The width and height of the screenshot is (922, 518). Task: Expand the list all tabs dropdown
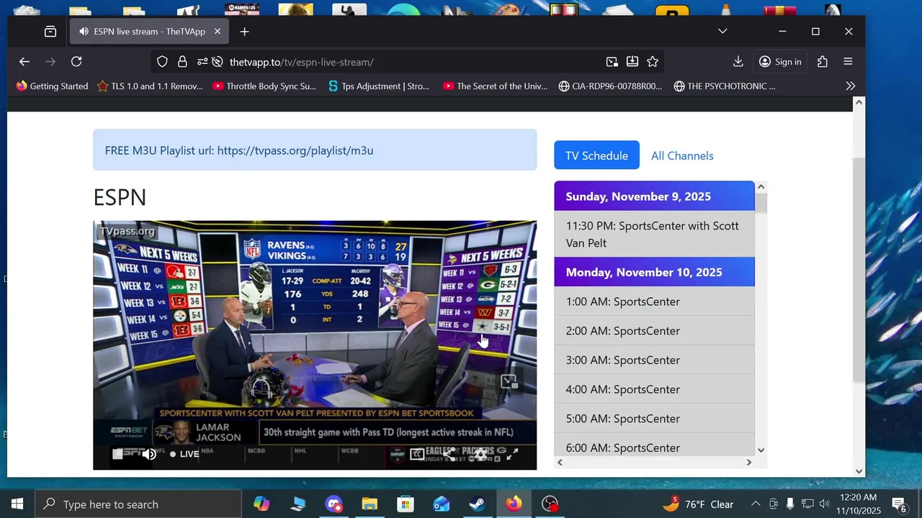pos(722,31)
